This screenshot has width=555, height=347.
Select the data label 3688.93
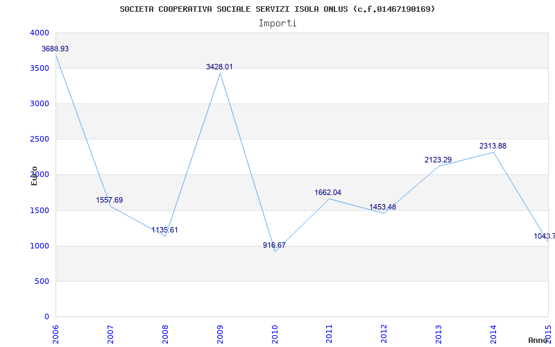[55, 49]
